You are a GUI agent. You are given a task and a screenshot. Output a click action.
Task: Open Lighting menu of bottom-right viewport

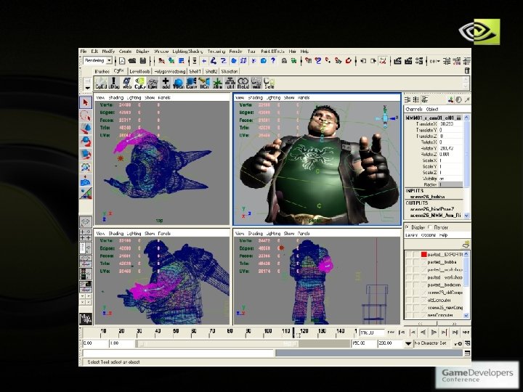pyautogui.click(x=273, y=233)
